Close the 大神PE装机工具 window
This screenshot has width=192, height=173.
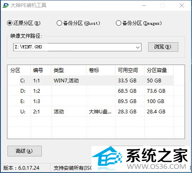pyautogui.click(x=182, y=5)
